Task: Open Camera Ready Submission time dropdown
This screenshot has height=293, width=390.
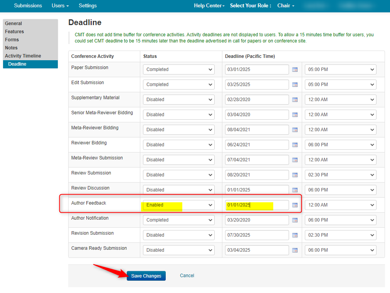Action: pyautogui.click(x=341, y=250)
